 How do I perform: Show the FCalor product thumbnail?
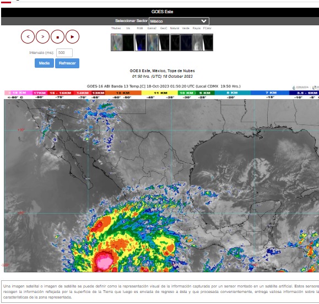coord(208,42)
